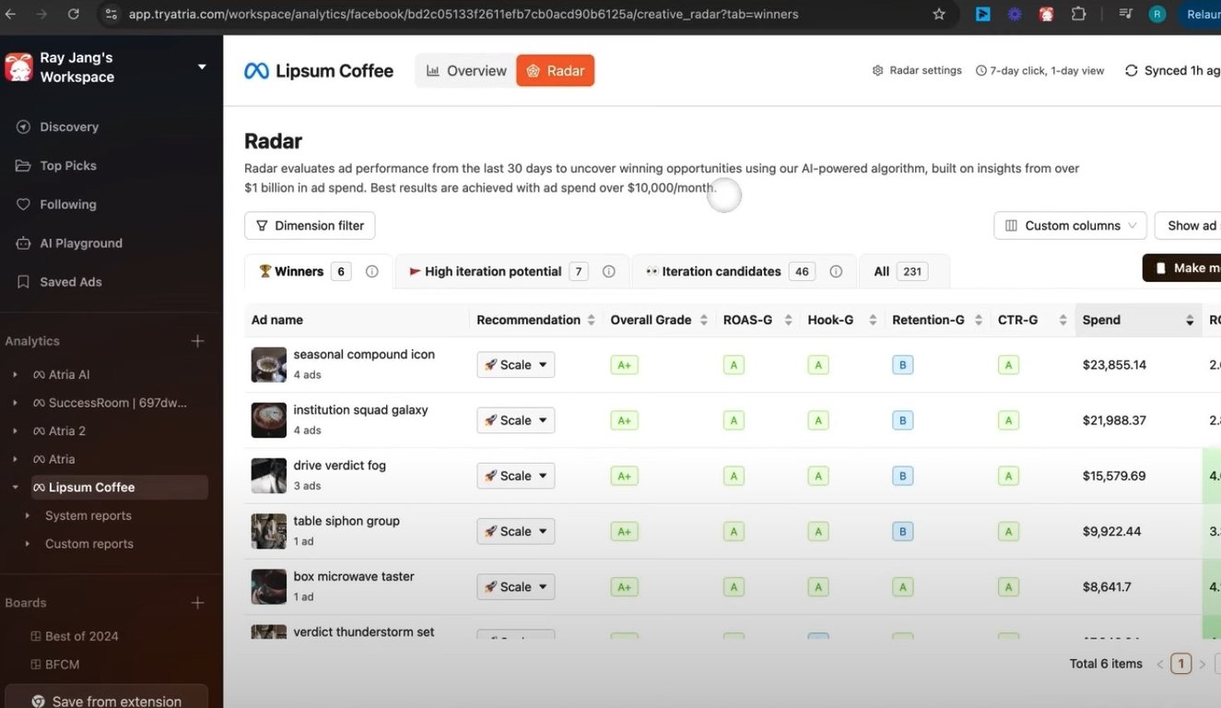Viewport: 1221px width, 708px height.
Task: Click the Save from extension button
Action: click(x=106, y=701)
